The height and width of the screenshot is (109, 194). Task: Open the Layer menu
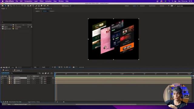pos(36,1)
